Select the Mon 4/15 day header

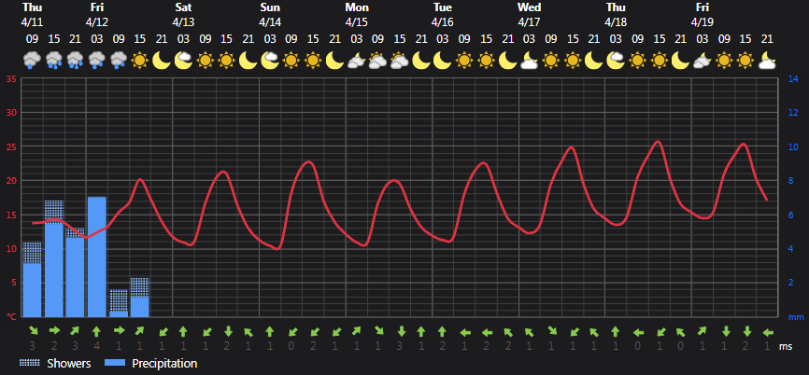357,15
